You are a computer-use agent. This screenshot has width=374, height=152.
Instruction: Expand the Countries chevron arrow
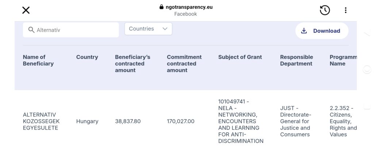coord(165,29)
